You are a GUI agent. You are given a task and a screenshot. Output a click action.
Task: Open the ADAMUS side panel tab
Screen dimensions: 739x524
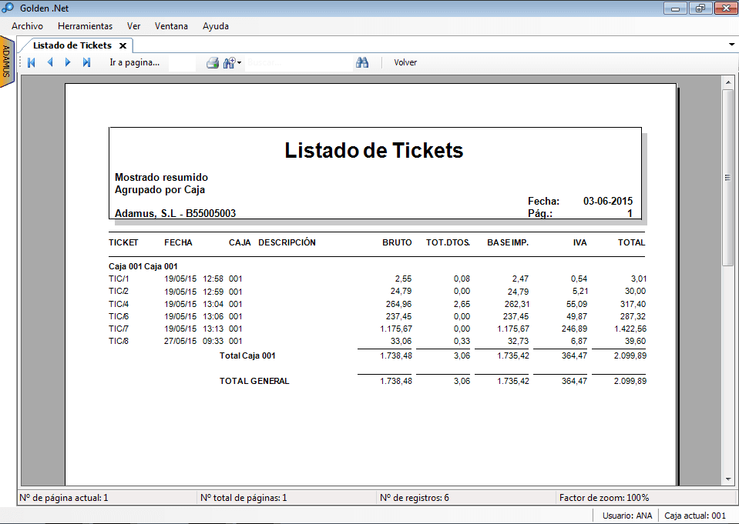pos(7,62)
